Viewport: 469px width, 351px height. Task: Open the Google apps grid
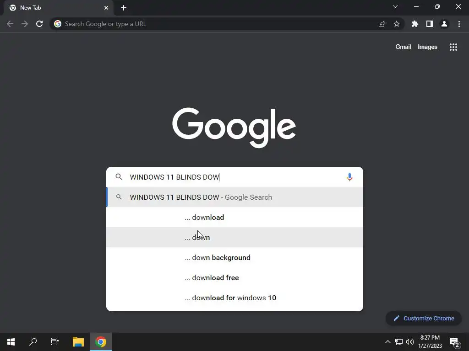[x=453, y=47]
